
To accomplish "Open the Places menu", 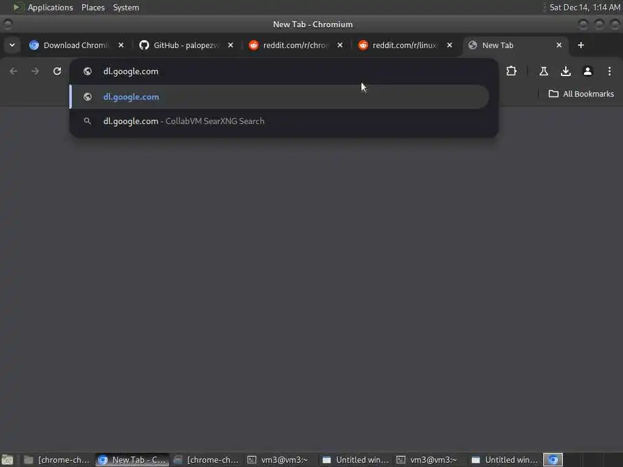I will coord(93,7).
